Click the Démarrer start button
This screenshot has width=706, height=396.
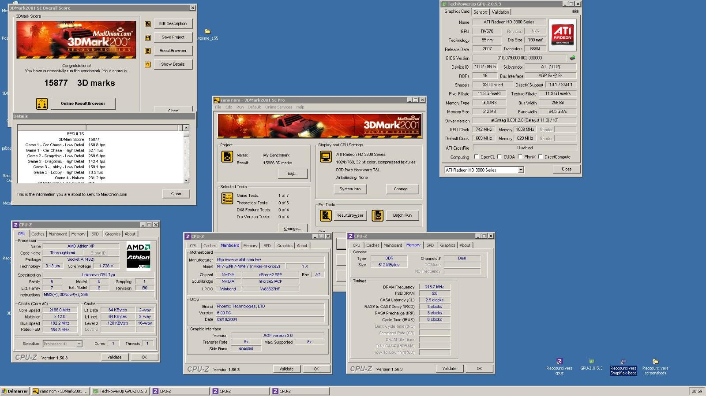(15, 391)
